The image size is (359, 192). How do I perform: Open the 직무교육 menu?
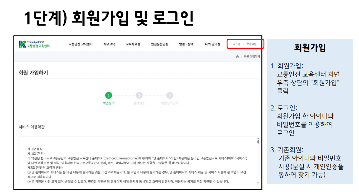coord(109,44)
